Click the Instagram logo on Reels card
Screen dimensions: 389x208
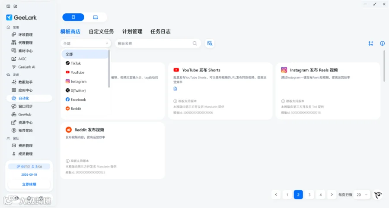[x=284, y=70]
